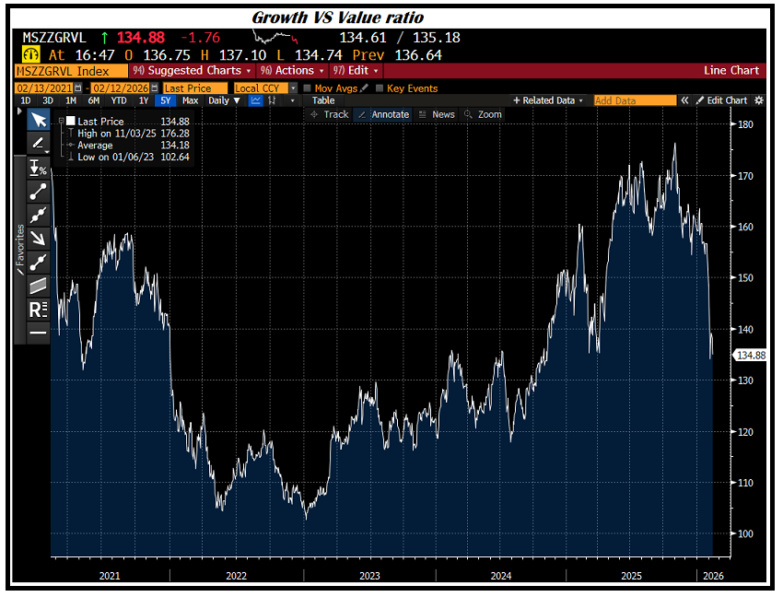Screen dimensions: 783x597
Task: Select the arrow pointer tool
Action: (39, 120)
